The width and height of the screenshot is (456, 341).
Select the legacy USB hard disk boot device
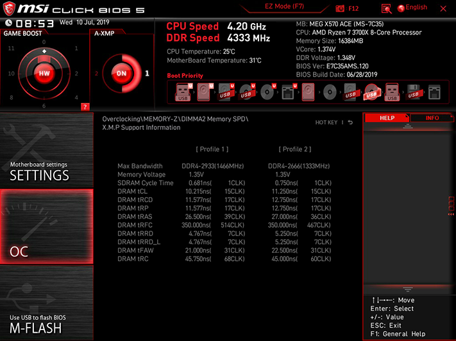point(350,92)
